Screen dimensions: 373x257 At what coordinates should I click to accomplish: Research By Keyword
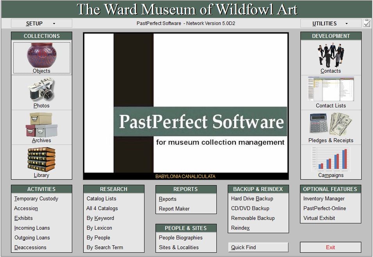pyautogui.click(x=100, y=218)
